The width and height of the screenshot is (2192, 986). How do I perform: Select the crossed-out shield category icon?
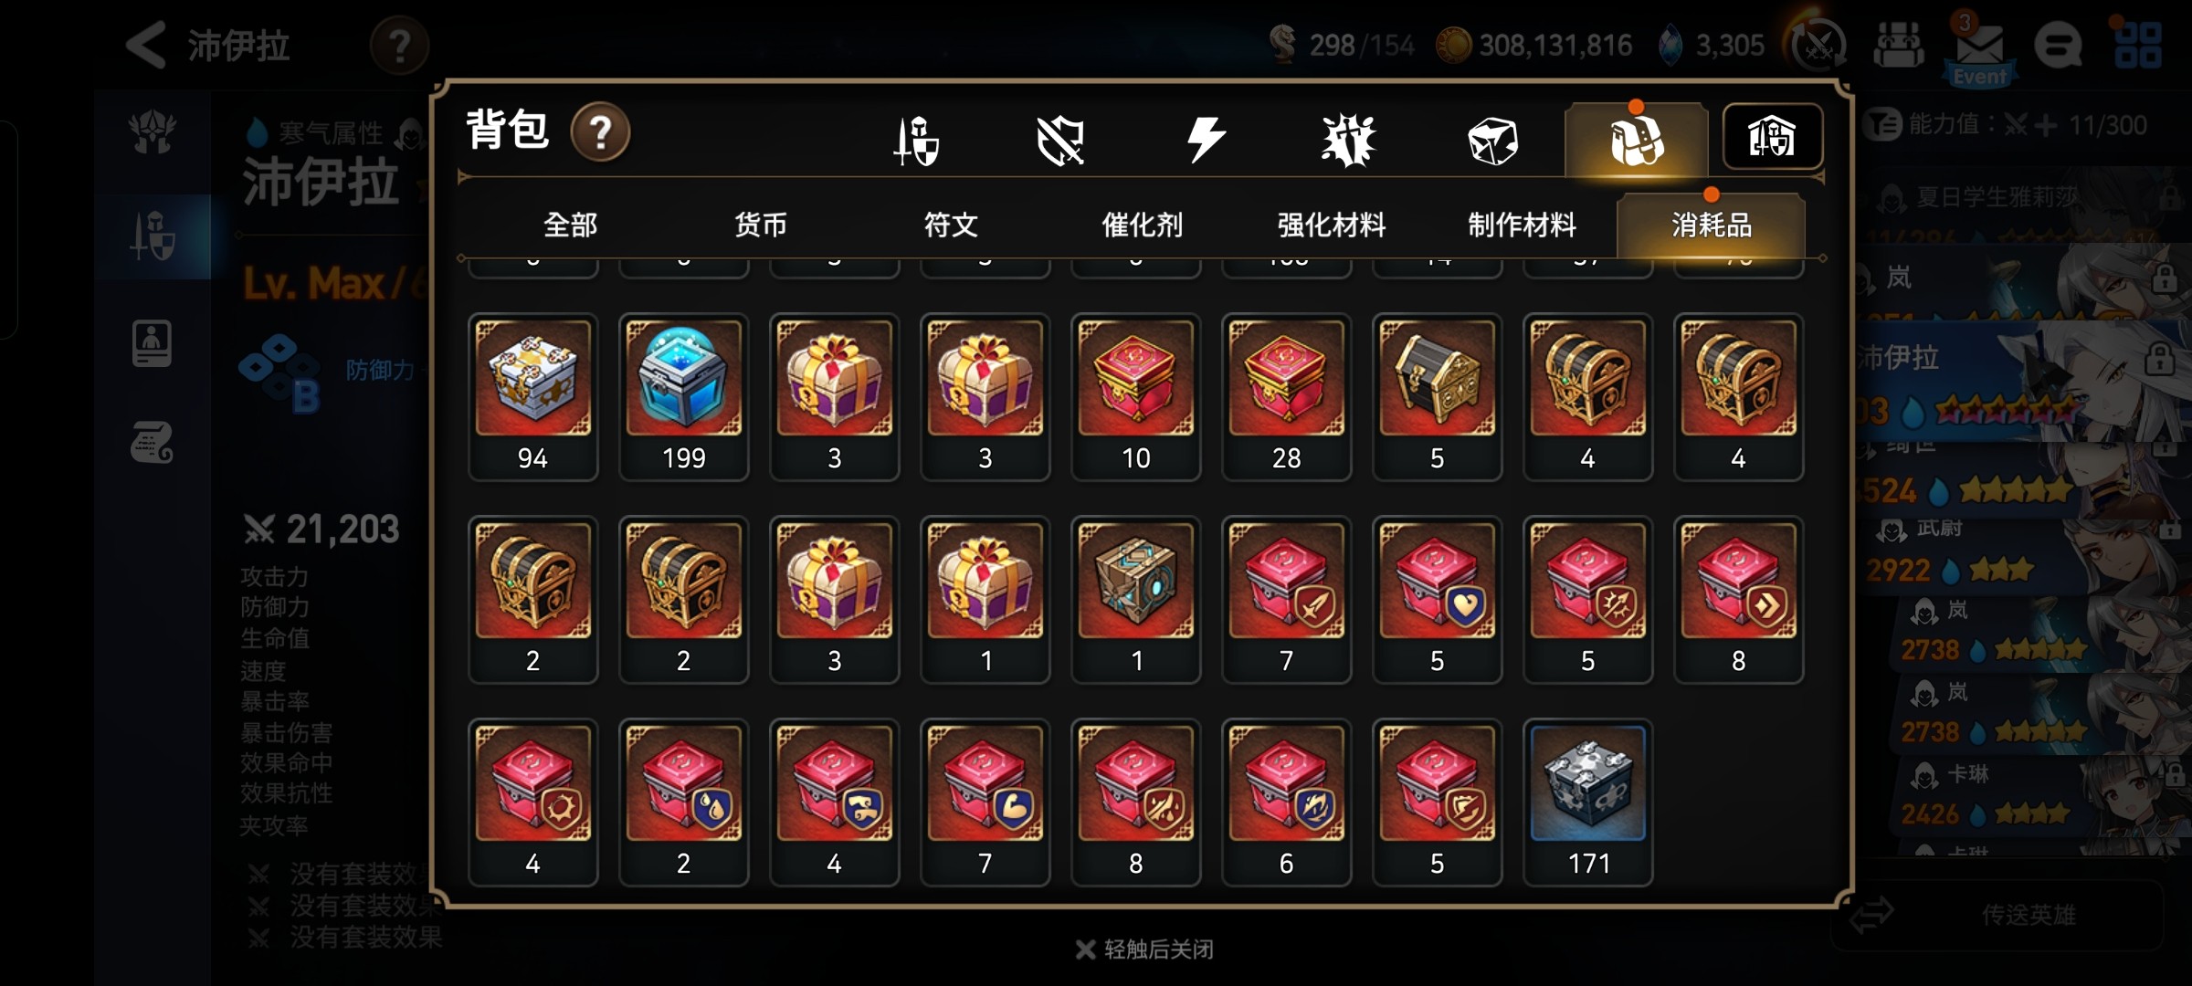tap(1060, 141)
